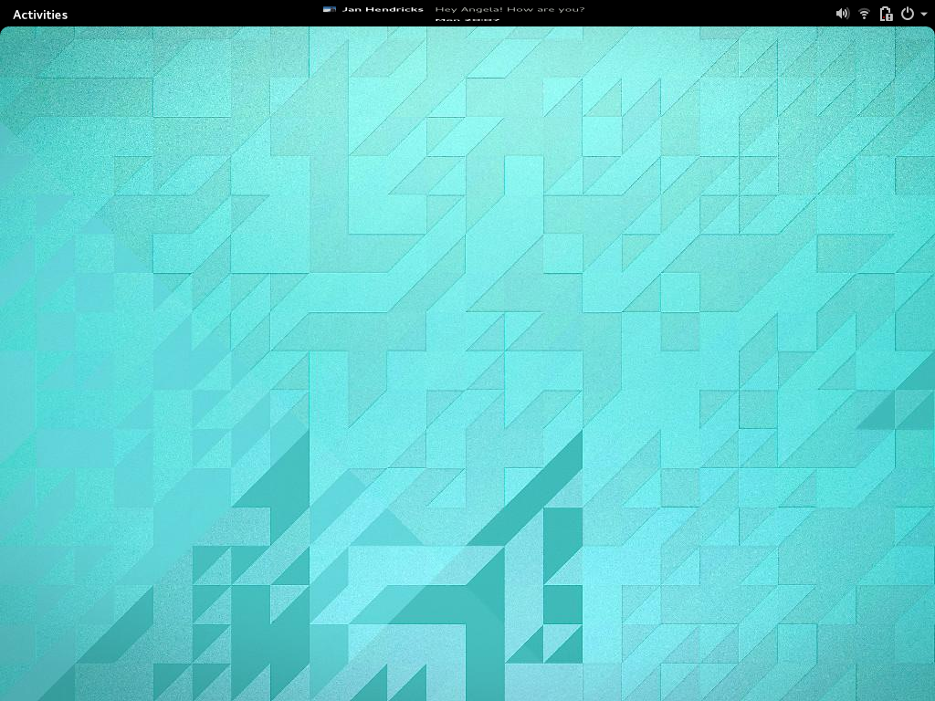
Task: Click the power icon in top bar
Action: pyautogui.click(x=907, y=14)
